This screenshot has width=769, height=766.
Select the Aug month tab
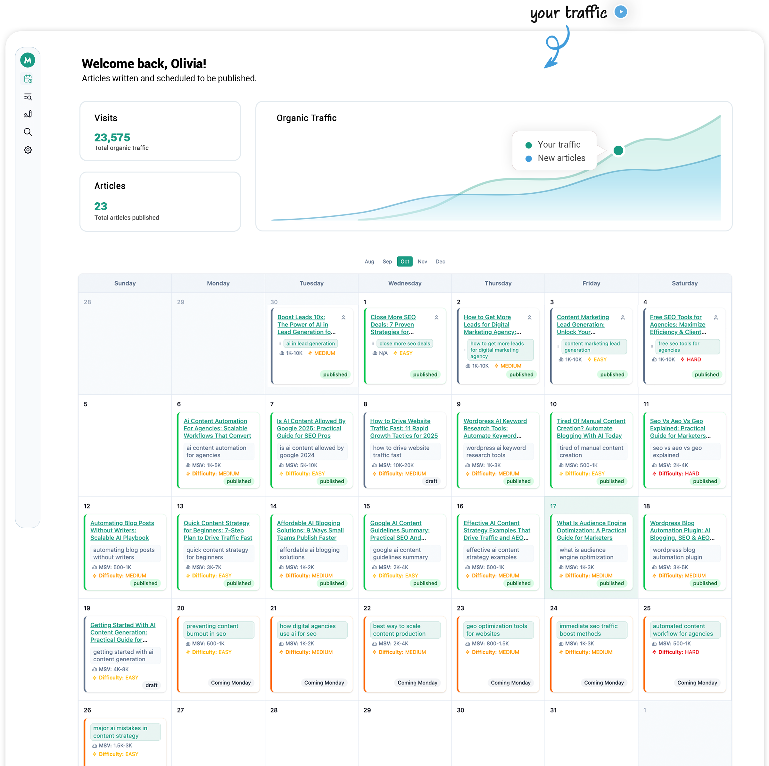coord(369,261)
